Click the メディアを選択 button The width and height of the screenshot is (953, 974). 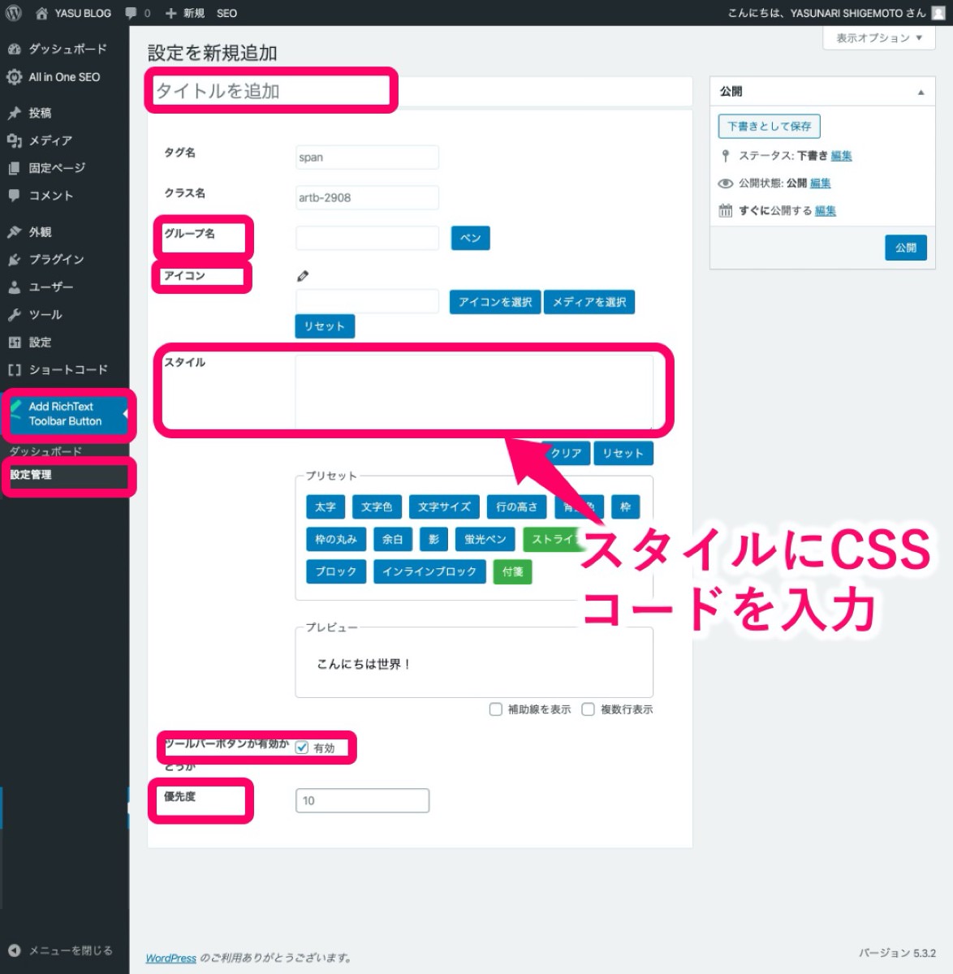pyautogui.click(x=589, y=302)
